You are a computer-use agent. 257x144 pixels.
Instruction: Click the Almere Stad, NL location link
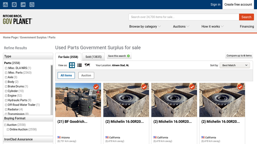coord(120,65)
